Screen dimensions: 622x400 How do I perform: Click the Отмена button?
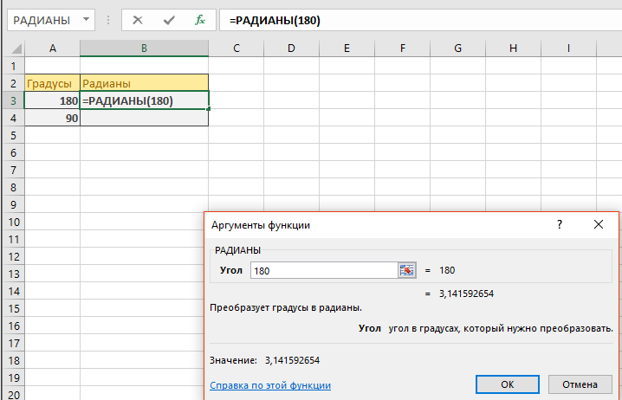[x=580, y=384]
